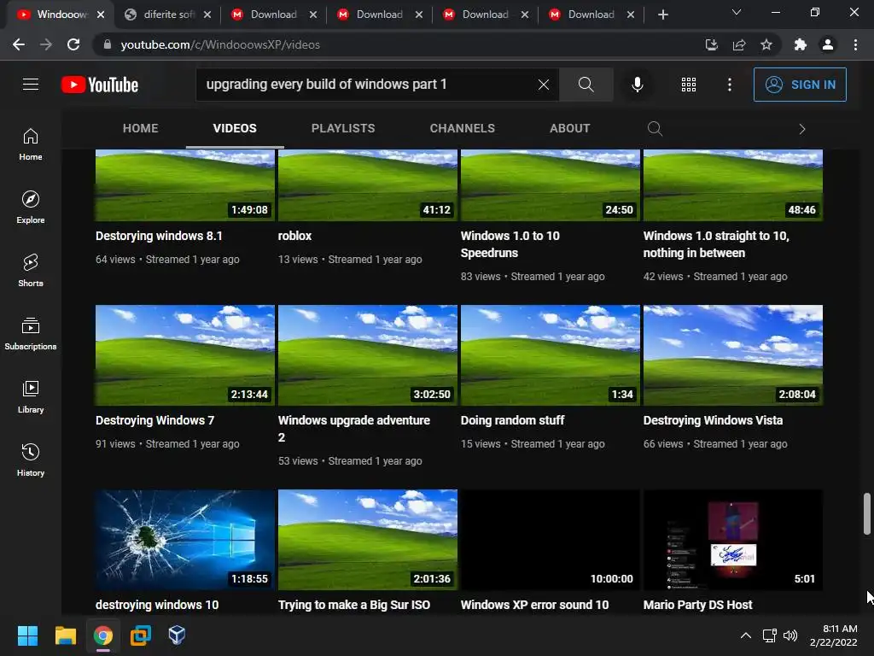Open video titled roblox
The width and height of the screenshot is (874, 656).
294,236
